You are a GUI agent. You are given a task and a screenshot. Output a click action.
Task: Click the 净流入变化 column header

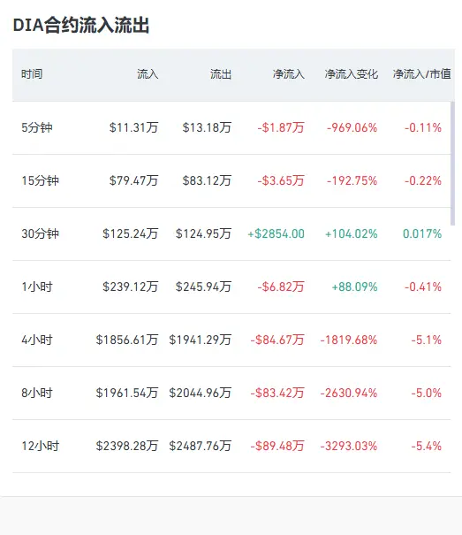pos(352,74)
